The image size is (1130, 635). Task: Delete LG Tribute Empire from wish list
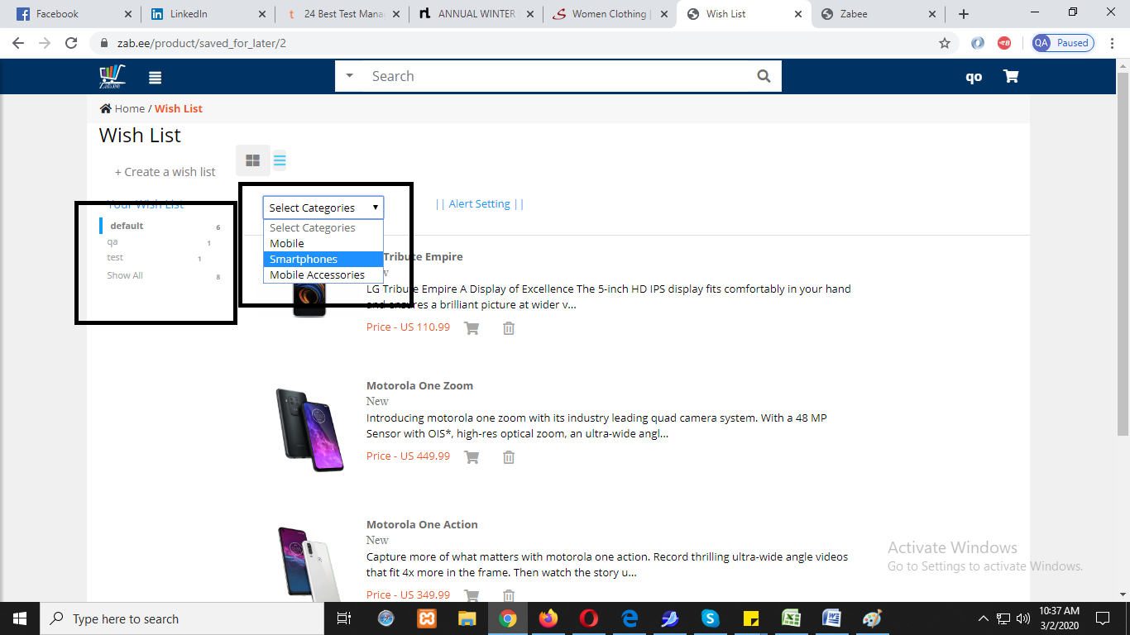click(509, 328)
